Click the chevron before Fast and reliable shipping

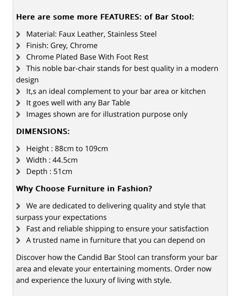click(18, 229)
